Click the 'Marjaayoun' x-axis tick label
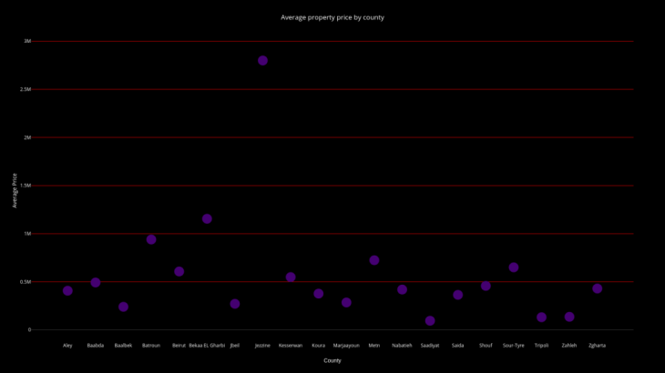665x373 pixels. point(346,345)
